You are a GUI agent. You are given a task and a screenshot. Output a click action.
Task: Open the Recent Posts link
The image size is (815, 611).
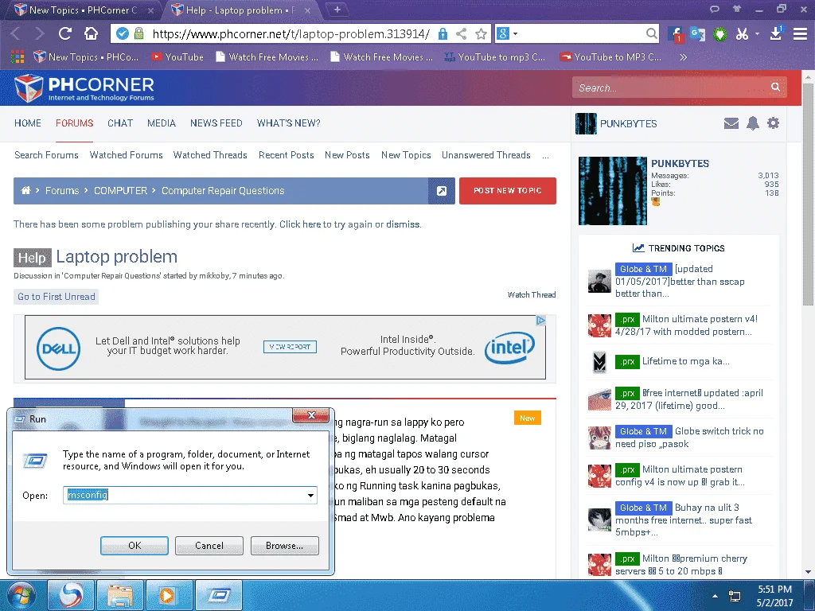[x=286, y=155]
